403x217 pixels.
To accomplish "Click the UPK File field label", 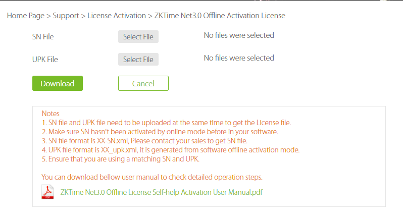I will coord(45,60).
